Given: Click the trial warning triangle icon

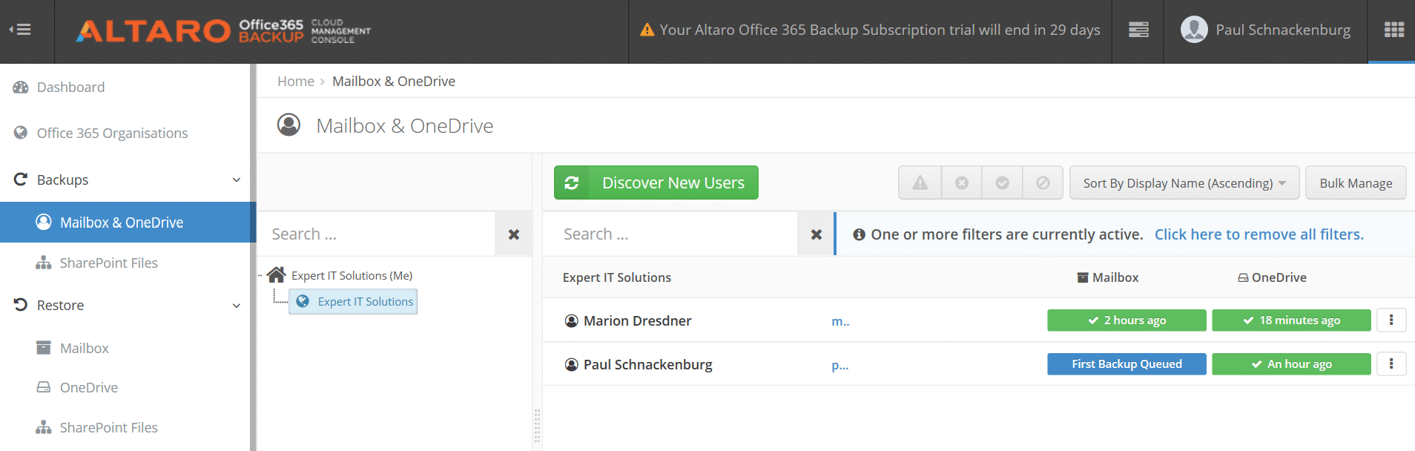Looking at the screenshot, I should click(647, 30).
